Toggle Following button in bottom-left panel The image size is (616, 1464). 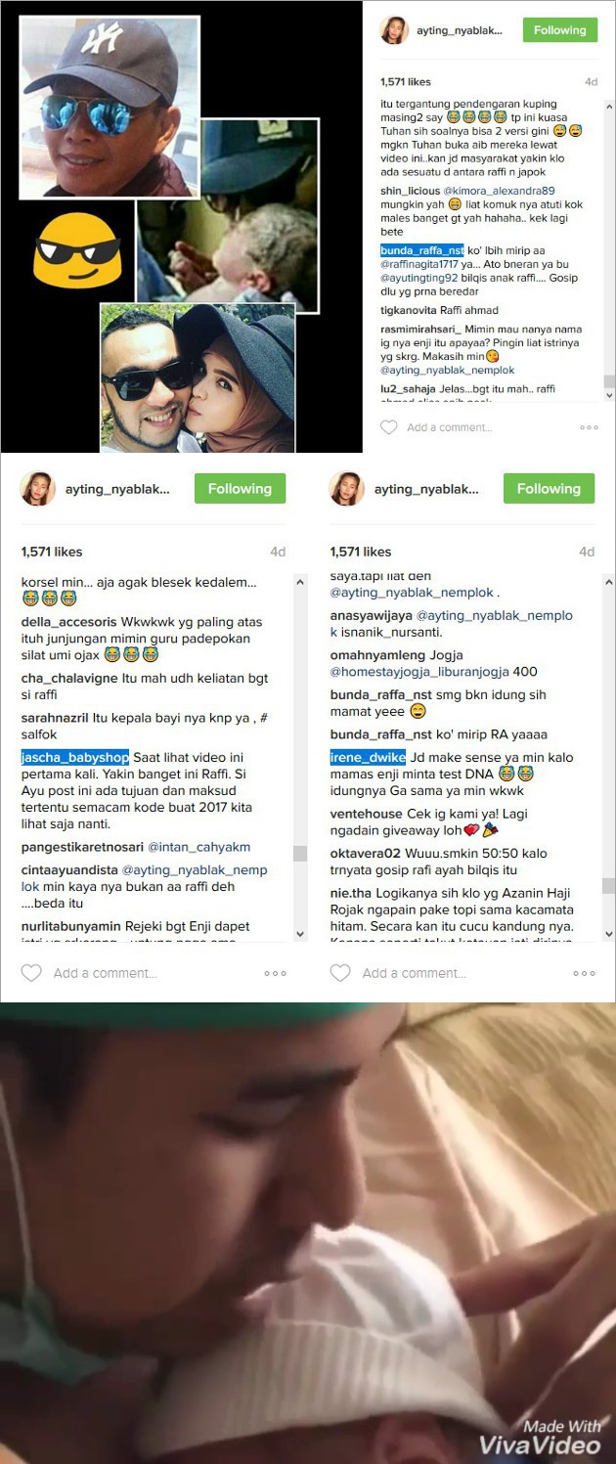click(x=240, y=488)
